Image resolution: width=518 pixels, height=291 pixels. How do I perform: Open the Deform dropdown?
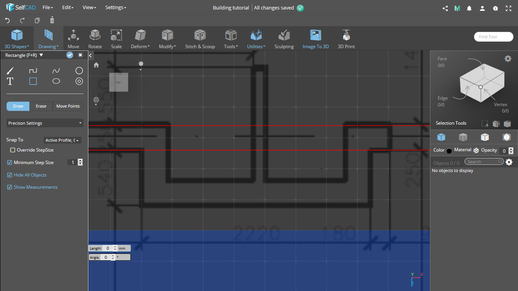[140, 39]
